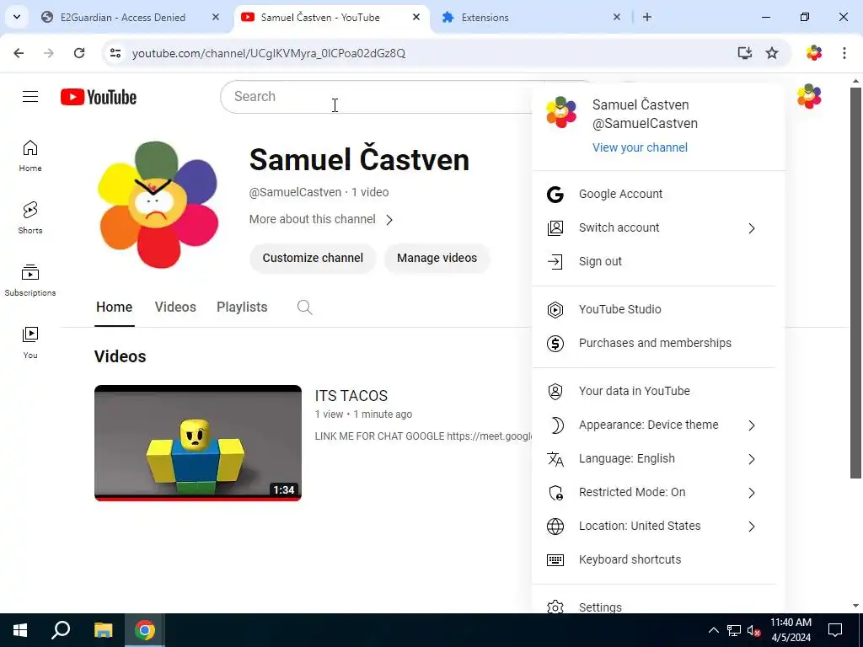Open Shorts from the sidebar
863x647 pixels.
tap(30, 218)
